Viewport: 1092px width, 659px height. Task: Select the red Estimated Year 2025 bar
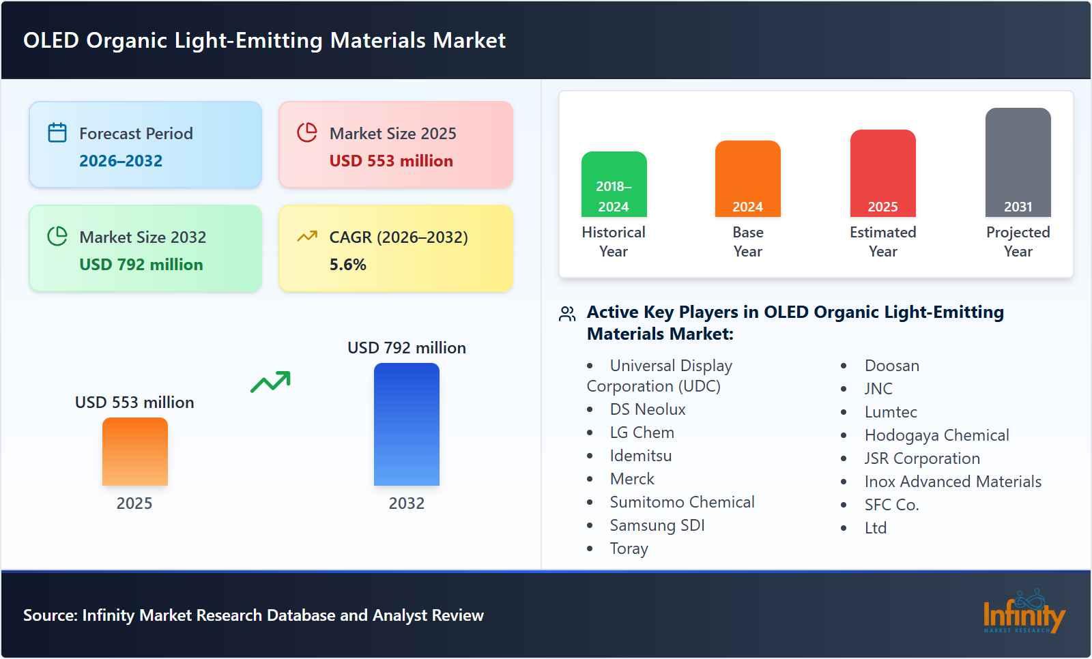pos(882,172)
